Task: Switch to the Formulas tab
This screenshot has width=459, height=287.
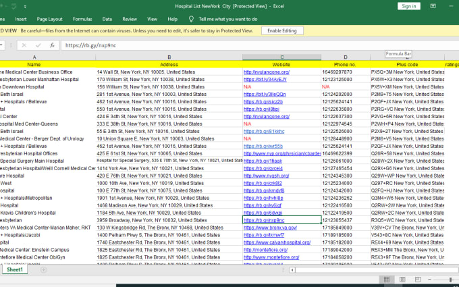Action: click(x=82, y=19)
